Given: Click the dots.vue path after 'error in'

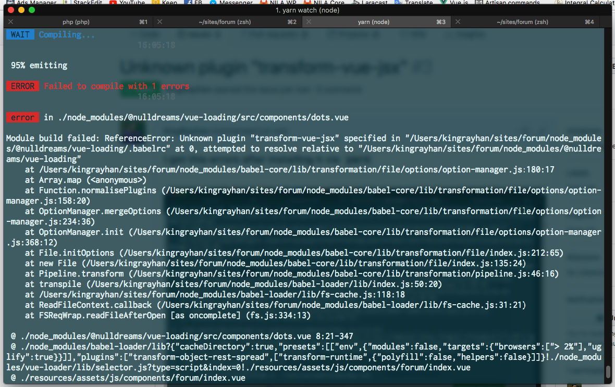Looking at the screenshot, I should [x=203, y=118].
